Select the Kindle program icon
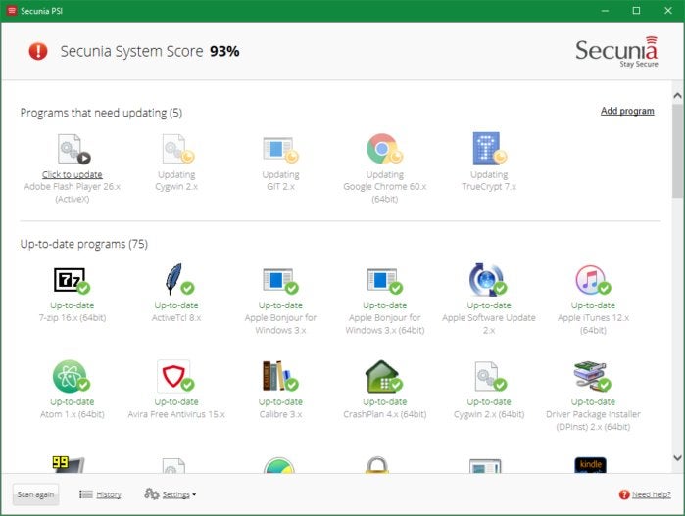685x516 pixels. pos(591,465)
